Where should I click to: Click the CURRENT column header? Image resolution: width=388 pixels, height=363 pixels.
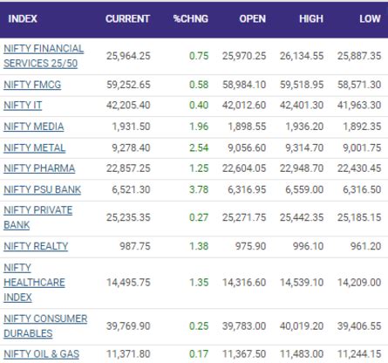[x=127, y=19]
